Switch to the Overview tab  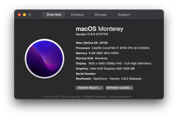coord(54,15)
